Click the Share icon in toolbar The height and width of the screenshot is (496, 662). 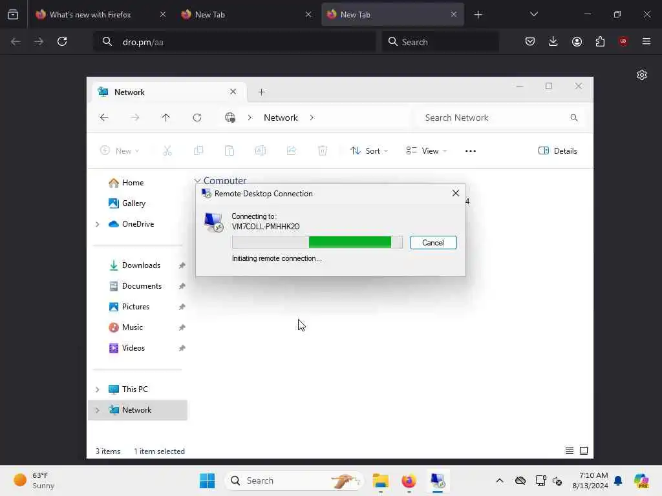point(292,150)
